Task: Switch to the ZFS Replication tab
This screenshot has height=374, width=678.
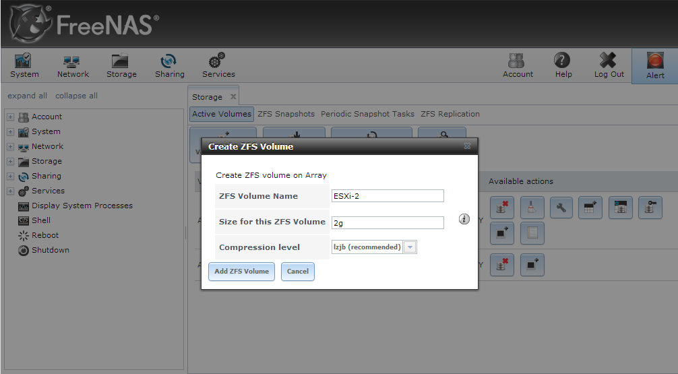Action: tap(450, 114)
